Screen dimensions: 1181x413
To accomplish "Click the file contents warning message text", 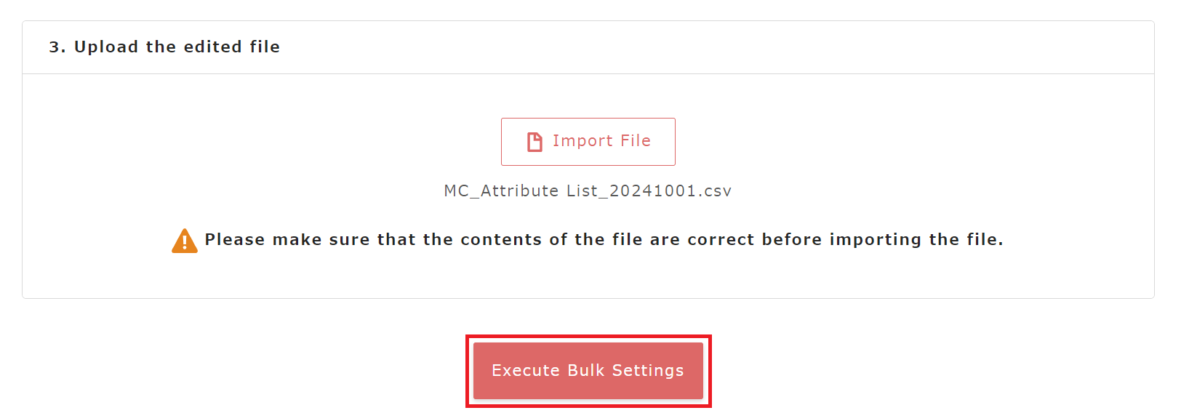I will pyautogui.click(x=604, y=240).
